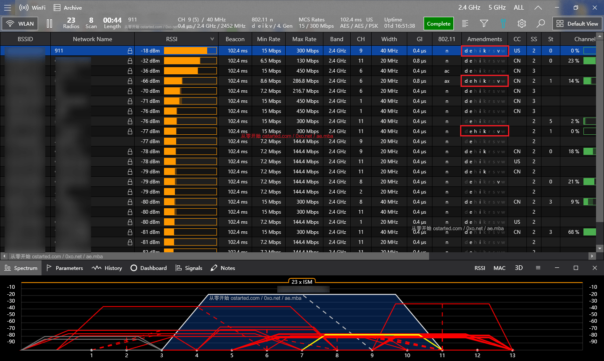Image resolution: width=604 pixels, height=361 pixels.
Task: Click the Notes pencil icon
Action: 214,268
